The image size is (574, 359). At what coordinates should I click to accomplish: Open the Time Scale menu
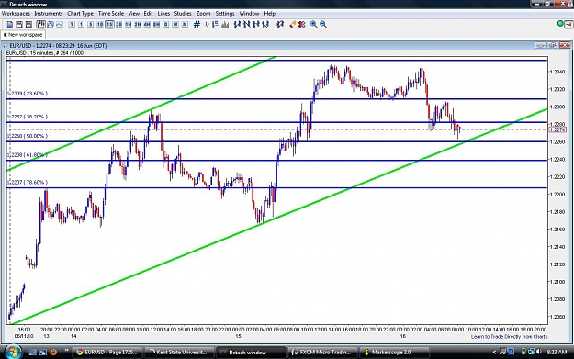[111, 14]
